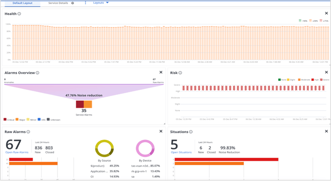Click the info icon beside Risk

(x=180, y=73)
